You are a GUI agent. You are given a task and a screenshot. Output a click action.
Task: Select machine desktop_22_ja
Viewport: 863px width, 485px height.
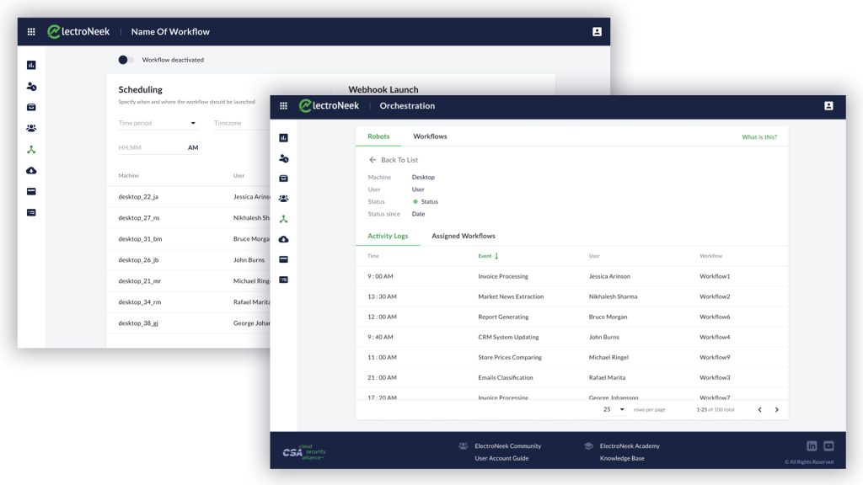coord(138,197)
